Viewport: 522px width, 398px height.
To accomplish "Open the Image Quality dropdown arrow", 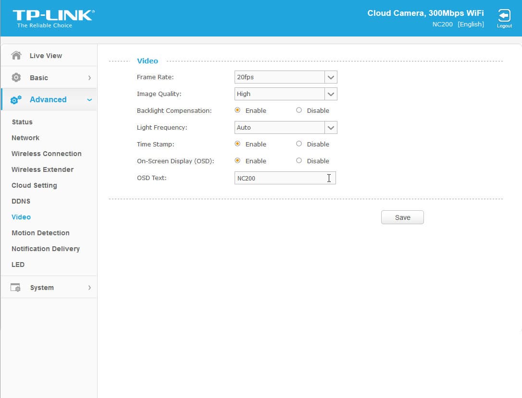I will (331, 94).
